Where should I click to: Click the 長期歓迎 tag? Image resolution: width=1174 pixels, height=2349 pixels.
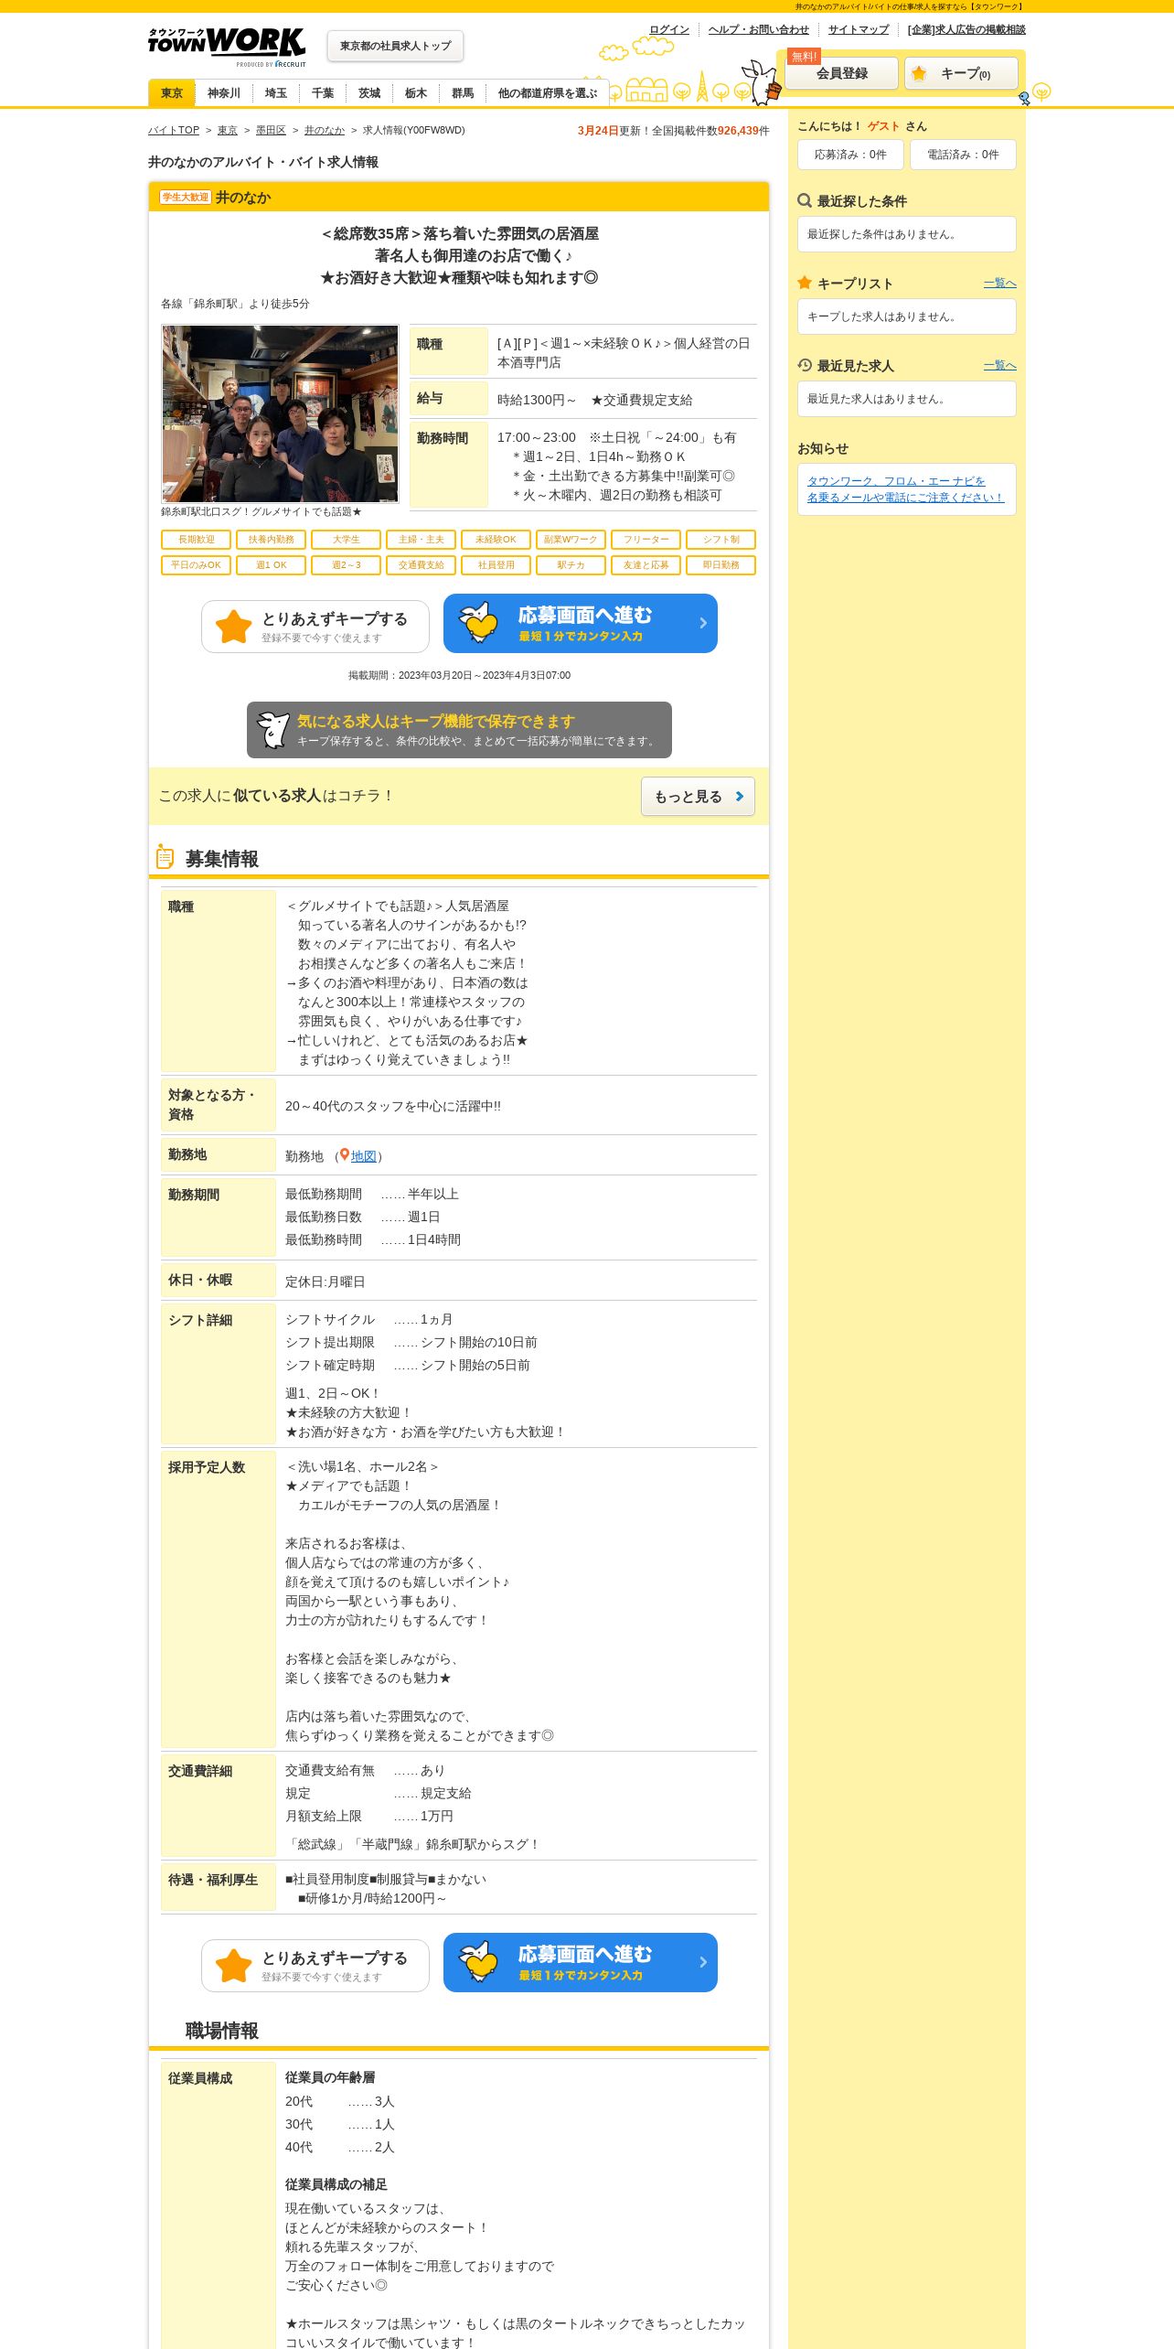point(196,540)
